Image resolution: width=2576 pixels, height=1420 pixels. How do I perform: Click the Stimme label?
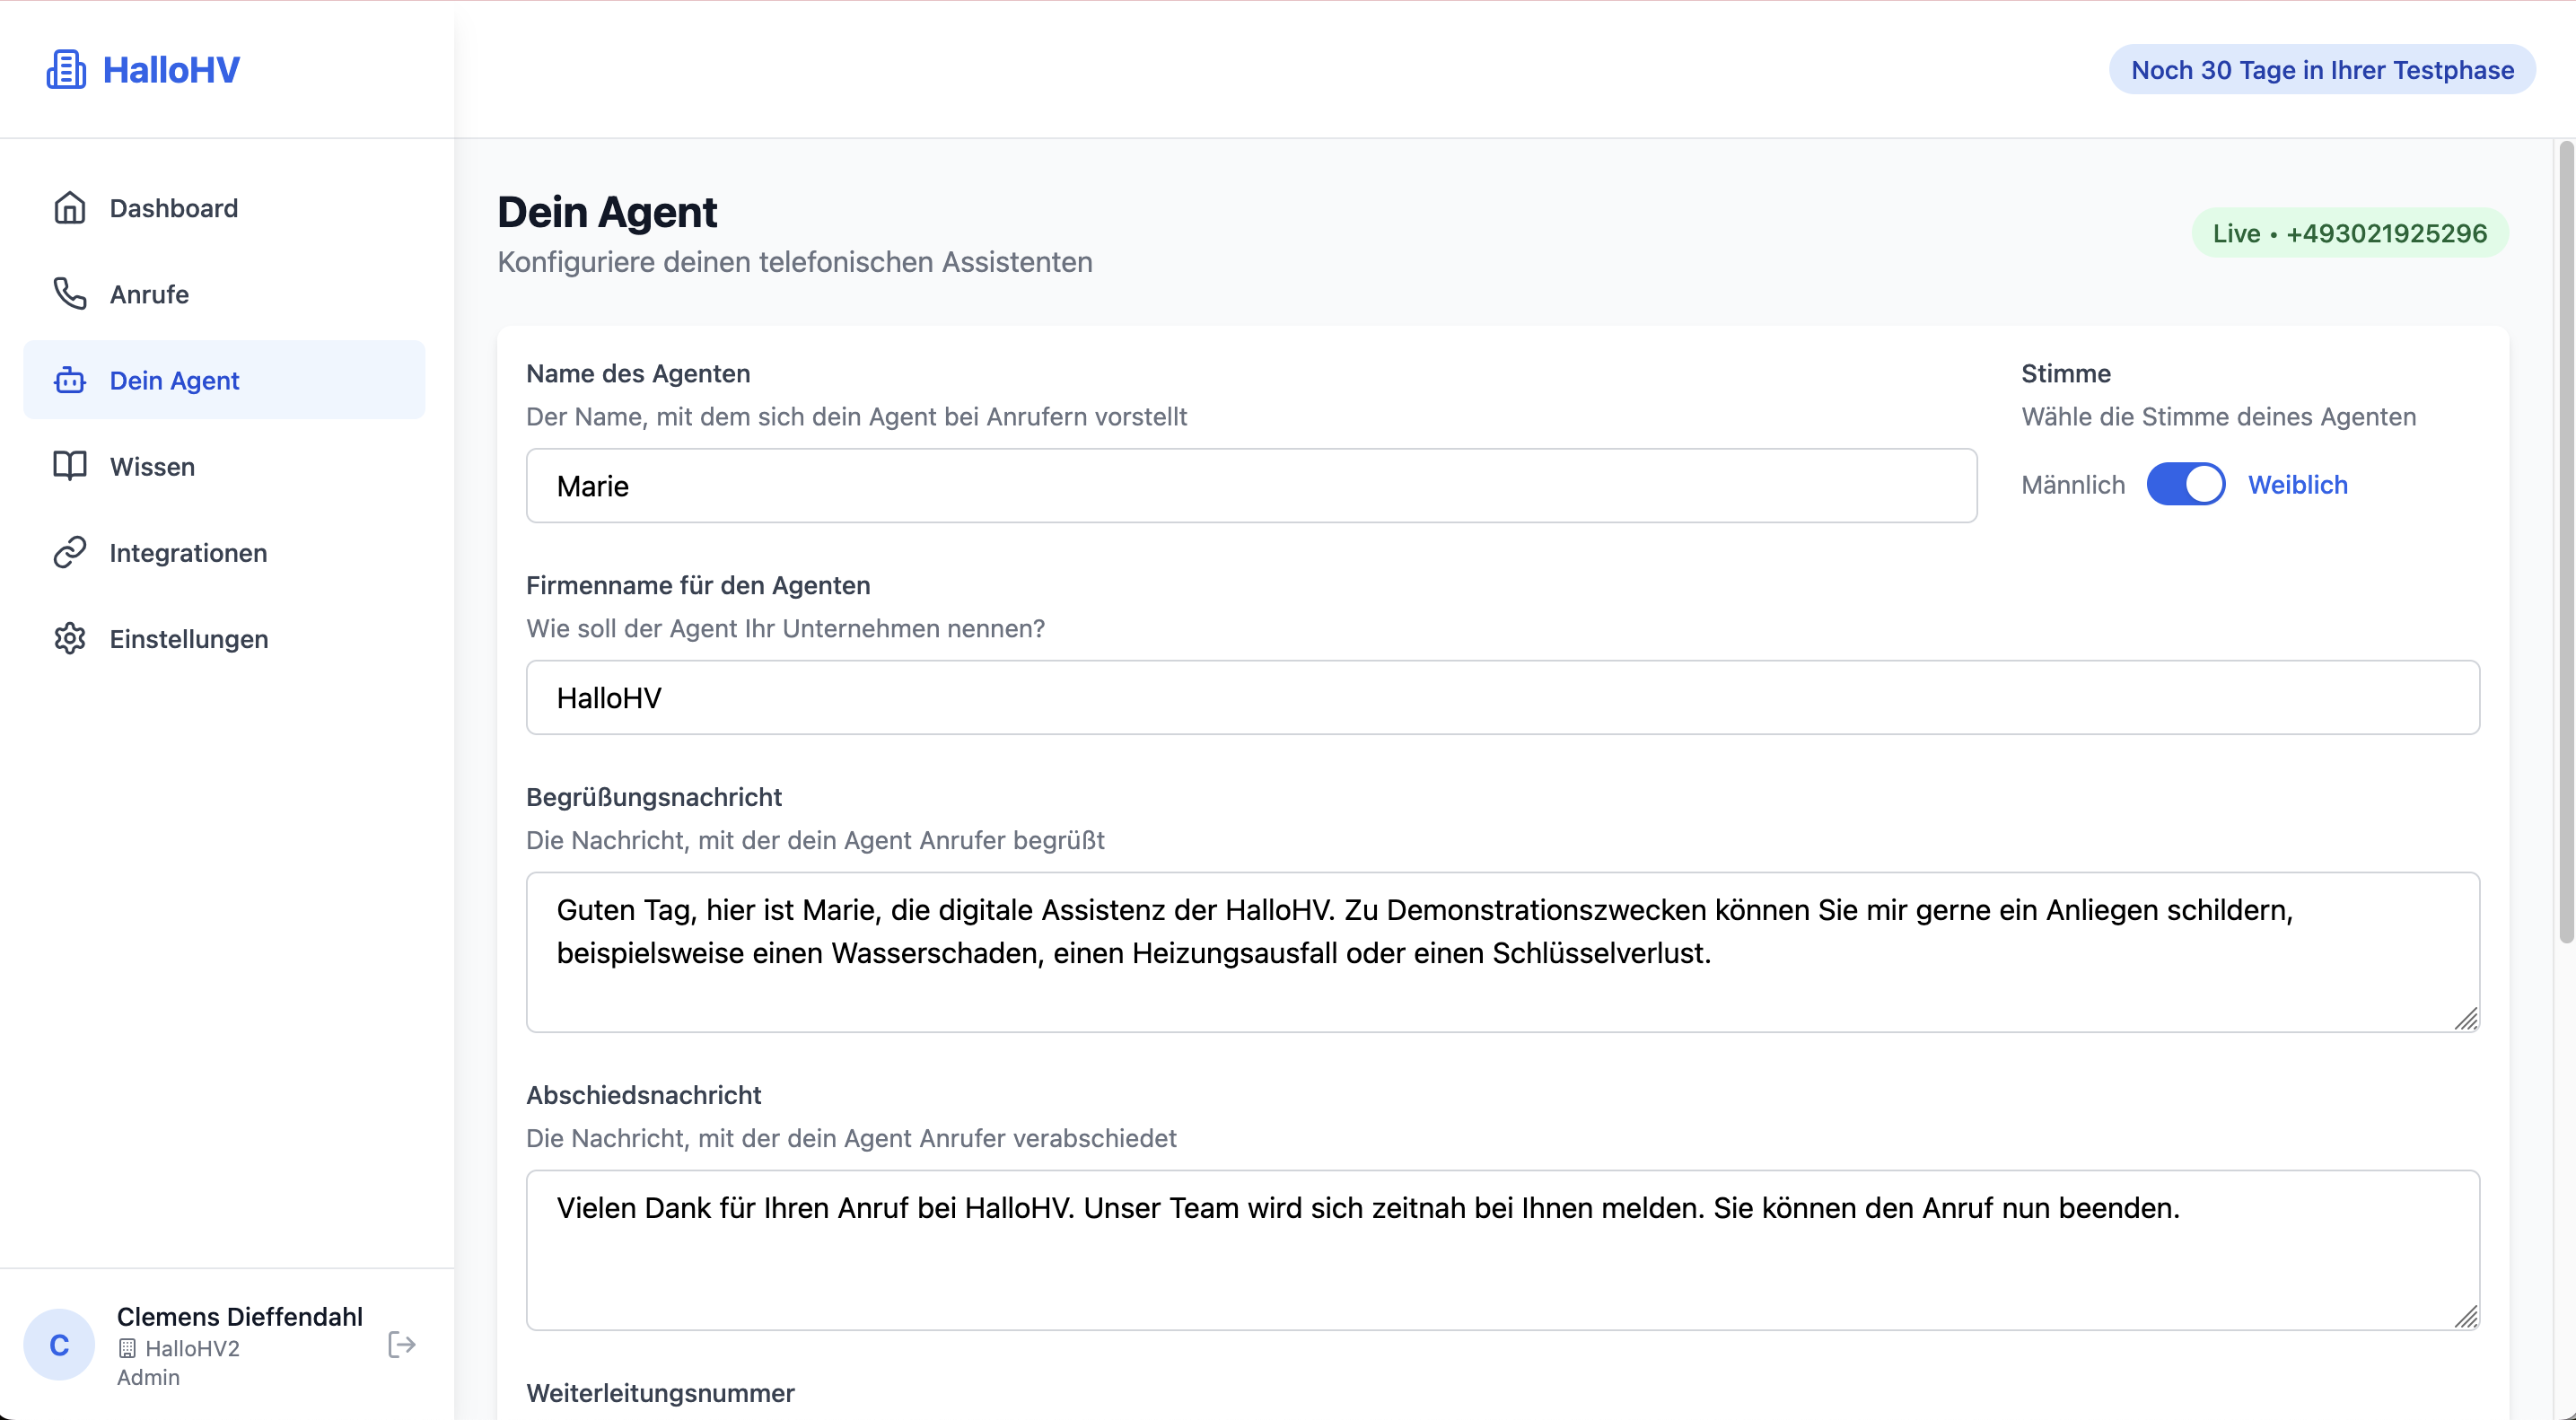(x=2066, y=373)
